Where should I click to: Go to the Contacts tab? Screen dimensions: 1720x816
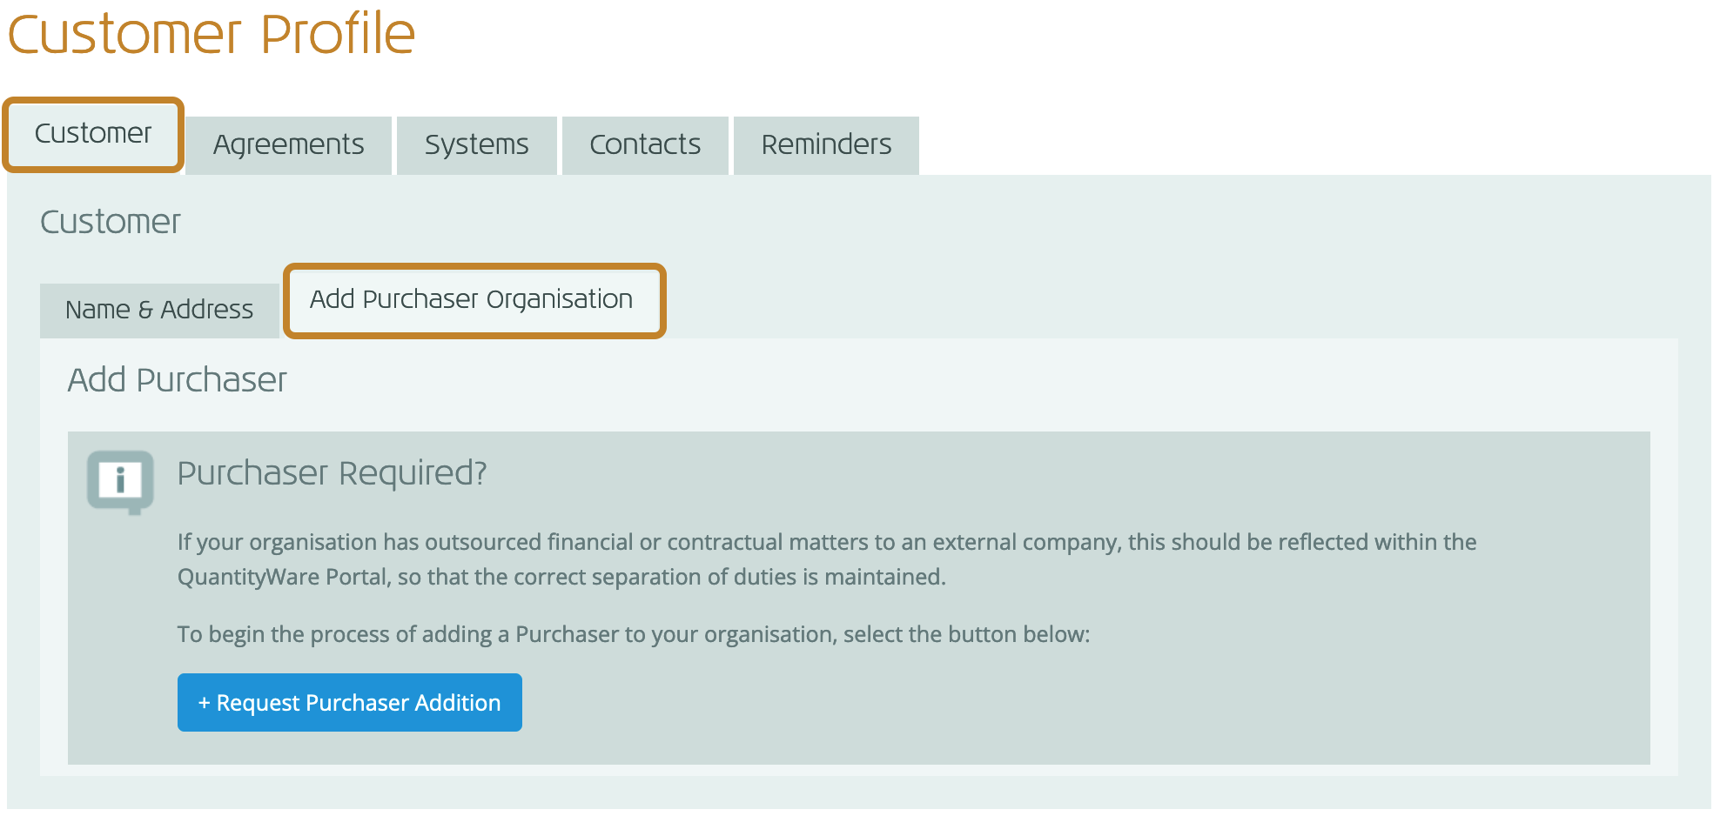coord(645,144)
